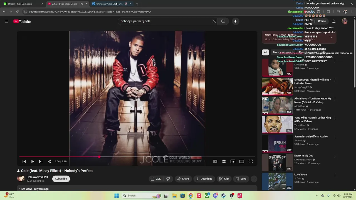Image resolution: width=356 pixels, height=200 pixels.
Task: Open the YouTube guide hamburger menu
Action: [7, 21]
